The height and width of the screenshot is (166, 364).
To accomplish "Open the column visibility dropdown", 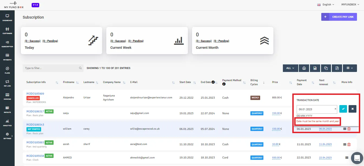I will [x=350, y=68].
